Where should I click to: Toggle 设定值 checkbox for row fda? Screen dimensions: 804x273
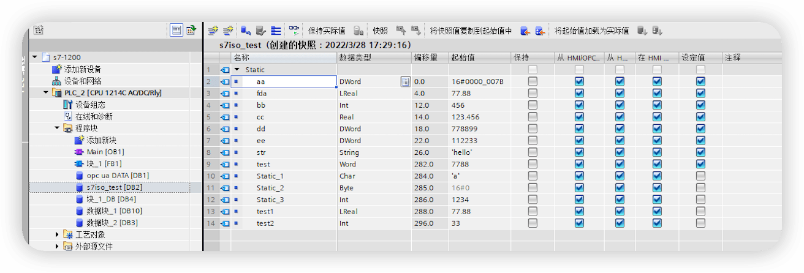(x=700, y=93)
